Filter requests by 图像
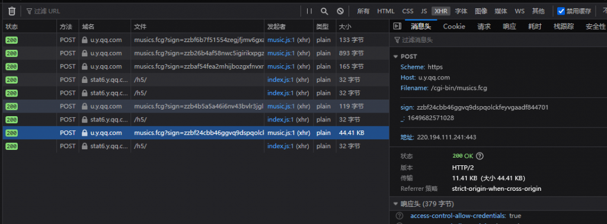Image resolution: width=607 pixels, height=224 pixels. [481, 11]
